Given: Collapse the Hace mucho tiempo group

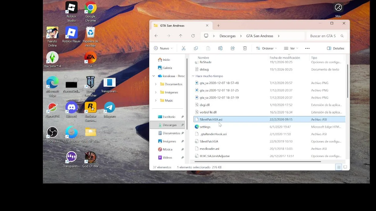Looking at the screenshot, I should coord(193,76).
